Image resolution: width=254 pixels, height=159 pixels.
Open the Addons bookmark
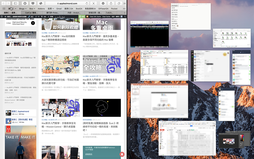pos(41,9)
